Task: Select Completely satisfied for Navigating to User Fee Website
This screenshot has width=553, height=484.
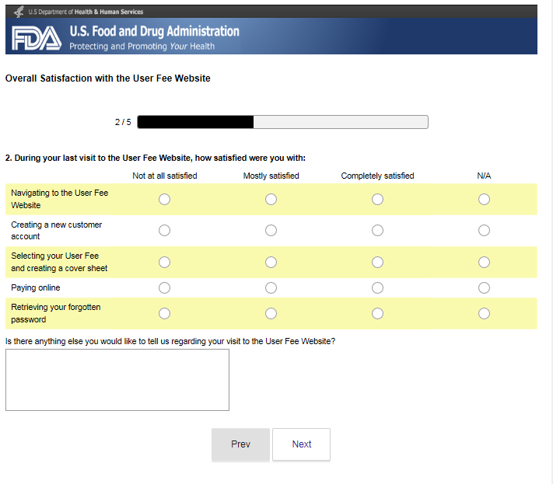Action: 377,200
